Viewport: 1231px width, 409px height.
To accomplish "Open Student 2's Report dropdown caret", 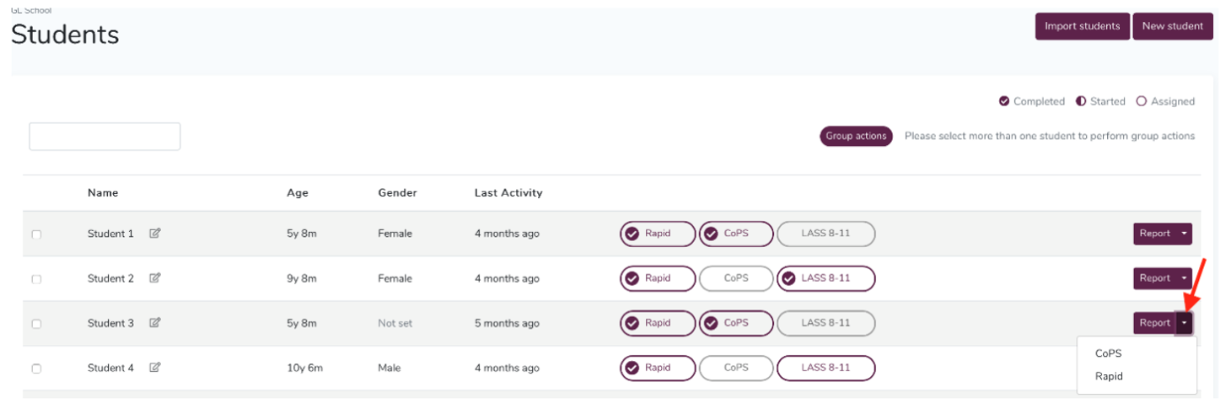I will (x=1184, y=278).
